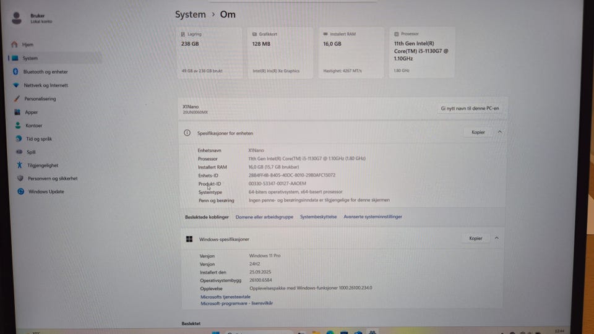594x334 pixels.
Task: Collapse Windows-spesifikasjoner section
Action: 497,238
